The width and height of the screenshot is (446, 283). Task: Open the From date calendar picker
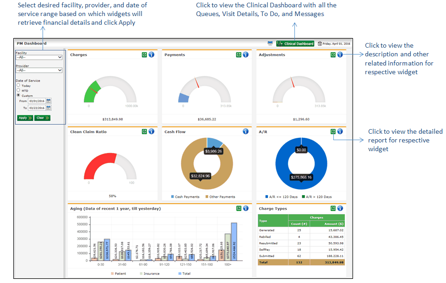coord(49,101)
